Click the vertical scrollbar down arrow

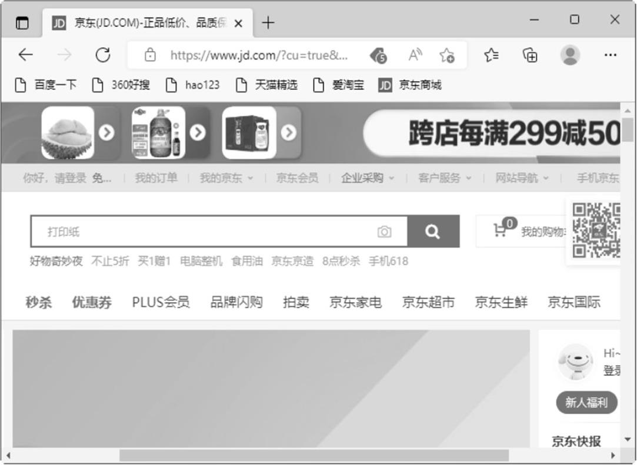click(628, 439)
